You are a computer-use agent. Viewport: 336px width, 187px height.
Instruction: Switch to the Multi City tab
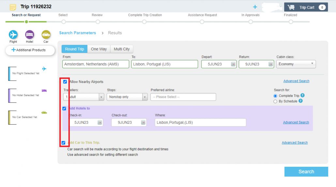click(122, 49)
